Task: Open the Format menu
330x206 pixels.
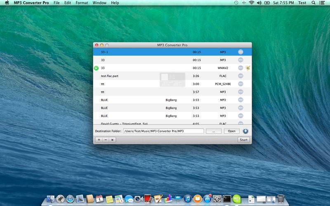Action: point(82,3)
